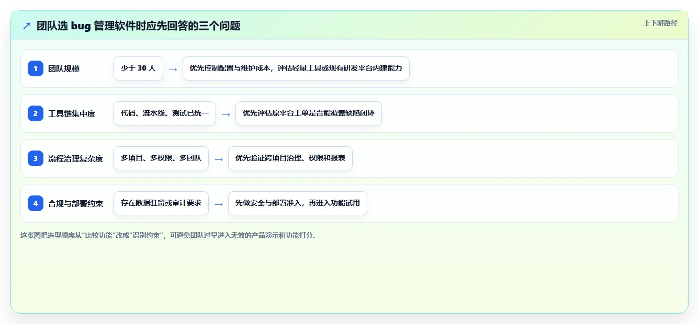Click the number 1 badge for 团队规模

[36, 68]
